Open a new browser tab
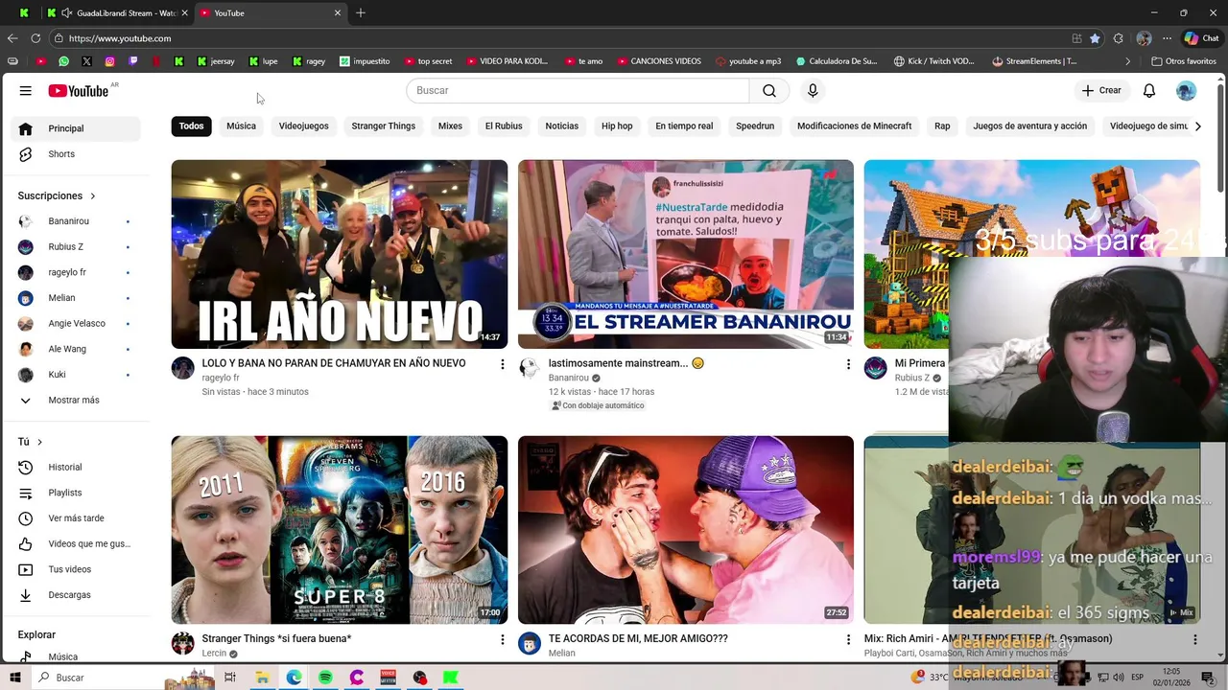The width and height of the screenshot is (1228, 690). (361, 13)
